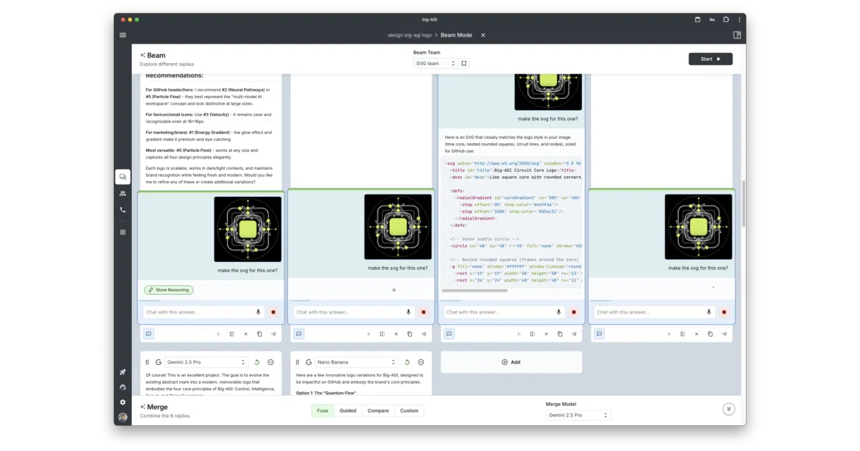Click the logo thumbnail in the fourth beam column

(698, 228)
